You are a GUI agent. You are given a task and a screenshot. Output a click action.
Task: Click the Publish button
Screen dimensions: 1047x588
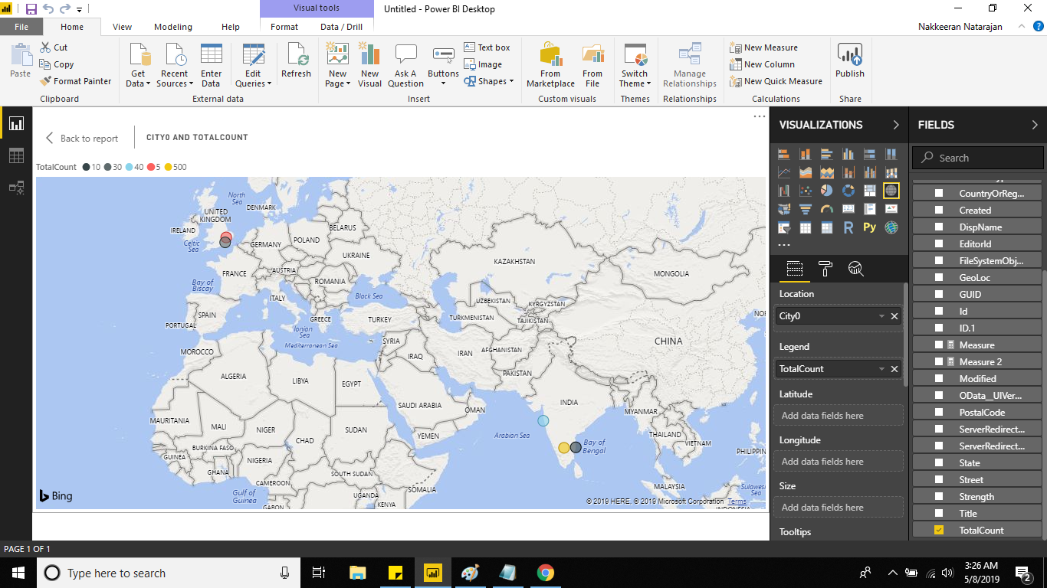coord(850,60)
